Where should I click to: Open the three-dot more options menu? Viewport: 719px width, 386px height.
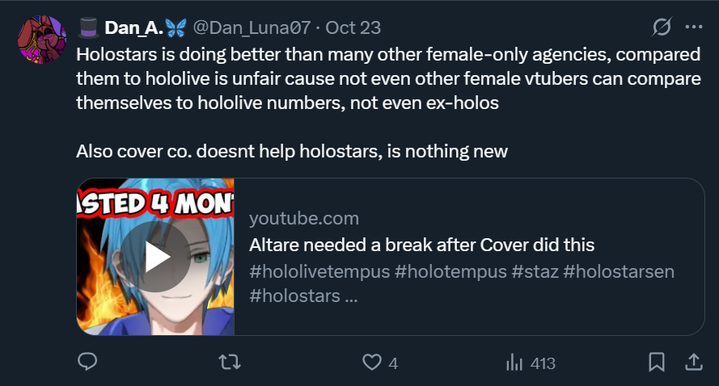(694, 27)
